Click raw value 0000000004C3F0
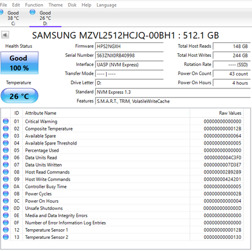Viewport: 252px width, 251px height. click(x=222, y=158)
